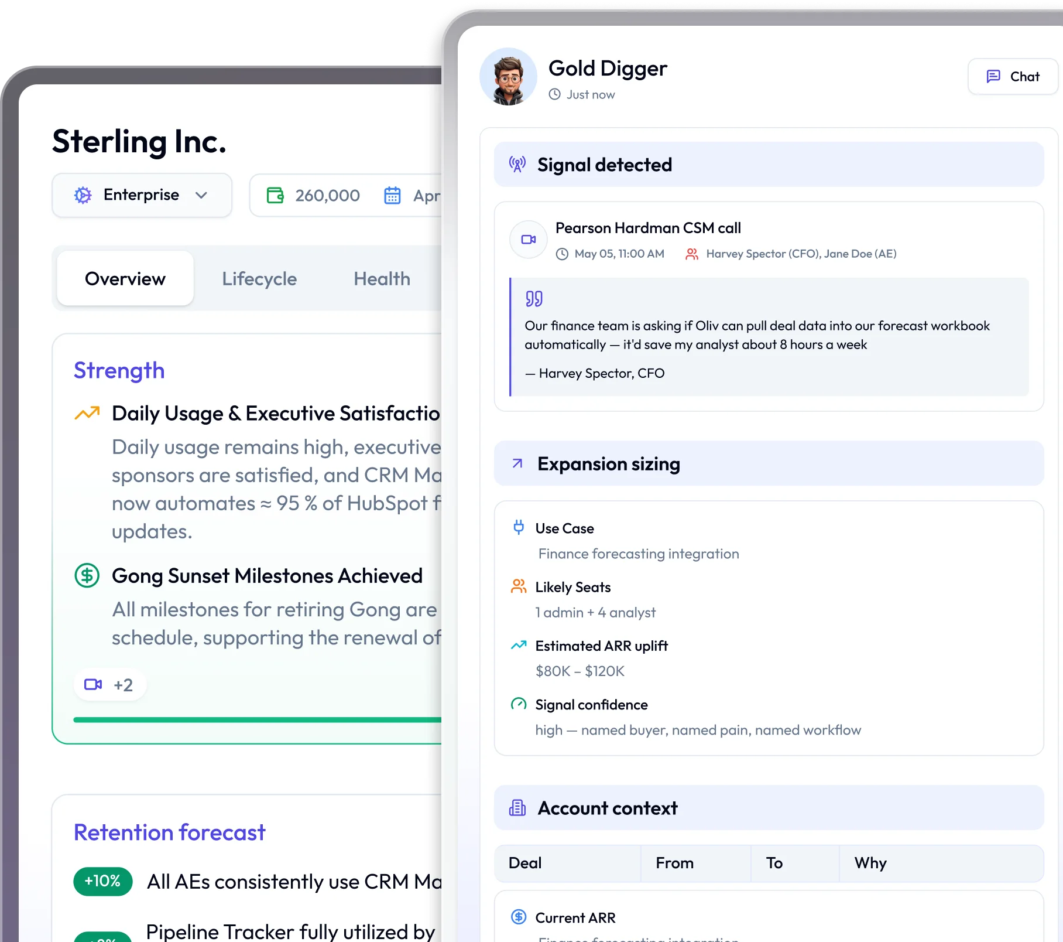Click the trend icon next to Estimated ARR uplift
Image resolution: width=1063 pixels, height=942 pixels.
tap(519, 645)
